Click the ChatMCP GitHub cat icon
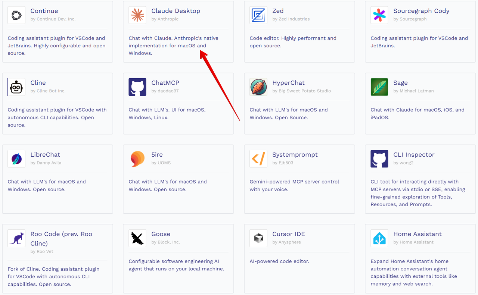 click(x=137, y=87)
